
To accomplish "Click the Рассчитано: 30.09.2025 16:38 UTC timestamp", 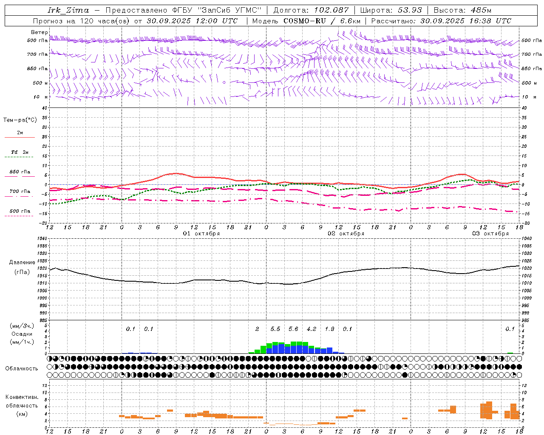I will (441, 21).
